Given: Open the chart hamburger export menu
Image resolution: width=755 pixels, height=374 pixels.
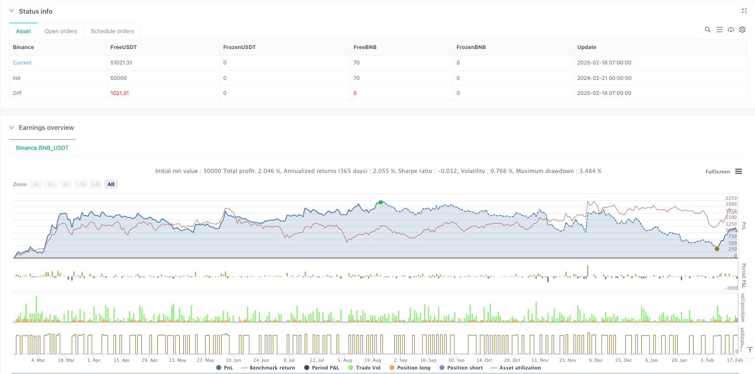Looking at the screenshot, I should coord(739,172).
